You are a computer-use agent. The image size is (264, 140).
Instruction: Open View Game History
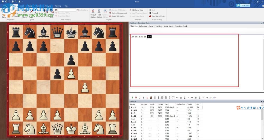coord(157,16)
